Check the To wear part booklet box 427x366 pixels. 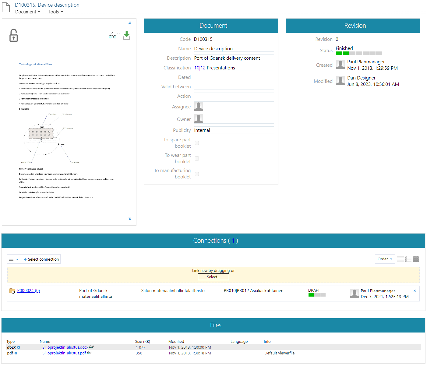pyautogui.click(x=197, y=159)
